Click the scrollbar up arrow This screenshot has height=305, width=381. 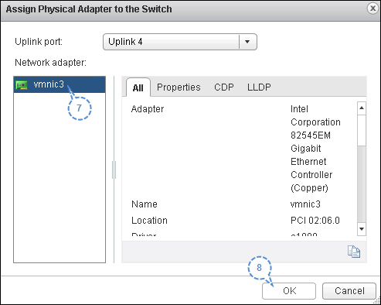click(x=362, y=108)
